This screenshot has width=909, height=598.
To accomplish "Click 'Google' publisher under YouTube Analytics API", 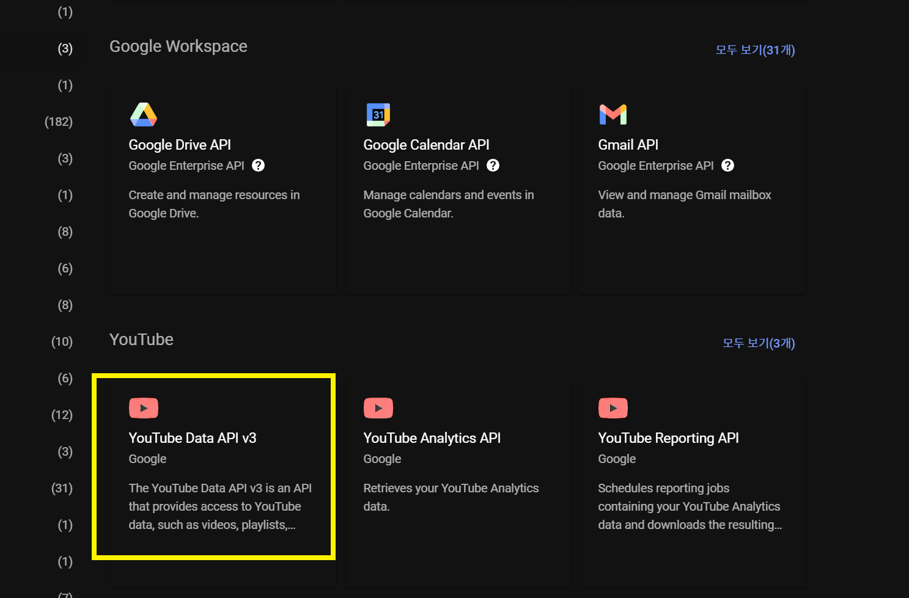I will click(382, 459).
